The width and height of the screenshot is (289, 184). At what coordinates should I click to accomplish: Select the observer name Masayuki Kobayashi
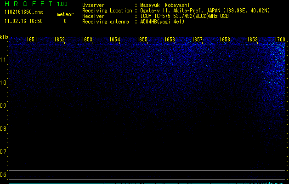(165, 5)
